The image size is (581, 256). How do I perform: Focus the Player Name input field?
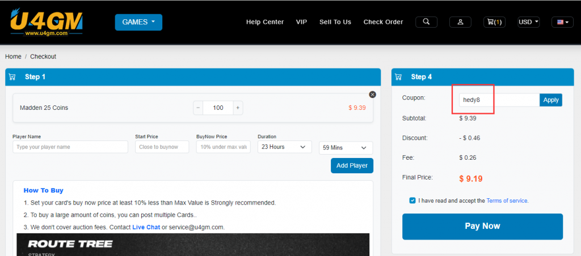(x=70, y=147)
